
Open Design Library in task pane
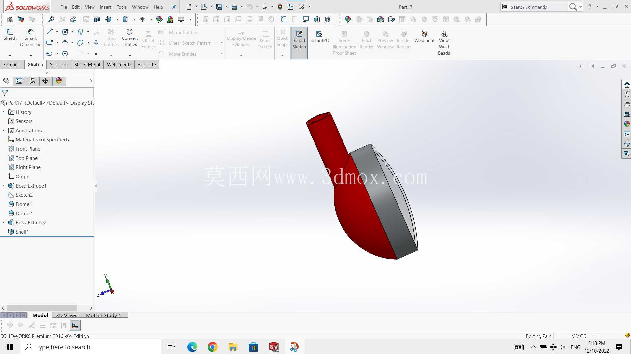point(627,95)
